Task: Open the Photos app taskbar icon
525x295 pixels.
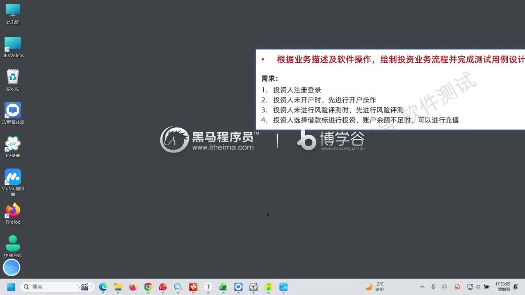Action: [283, 287]
